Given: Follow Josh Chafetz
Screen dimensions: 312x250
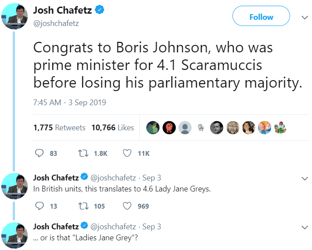Looking at the screenshot, I should coord(261,17).
